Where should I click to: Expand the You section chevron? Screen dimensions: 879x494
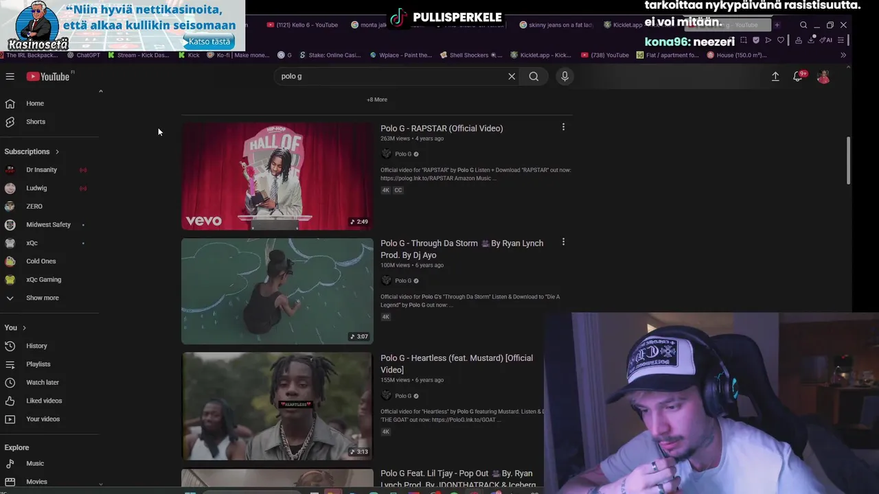pos(24,328)
